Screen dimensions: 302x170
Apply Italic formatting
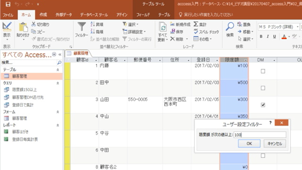tap(268, 36)
